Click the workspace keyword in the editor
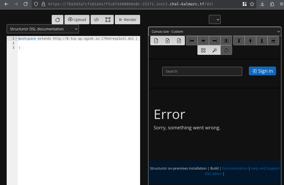 coord(27,38)
